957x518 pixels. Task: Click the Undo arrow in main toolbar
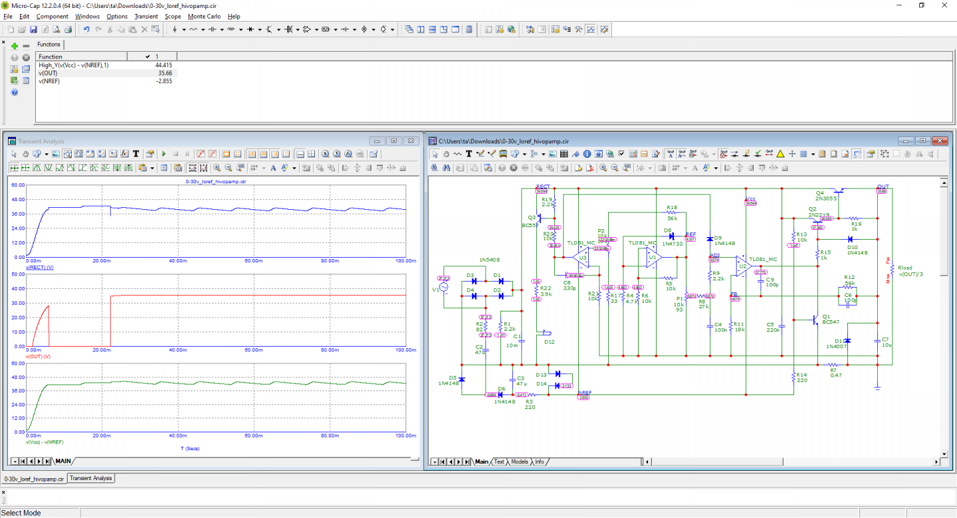pos(86,29)
